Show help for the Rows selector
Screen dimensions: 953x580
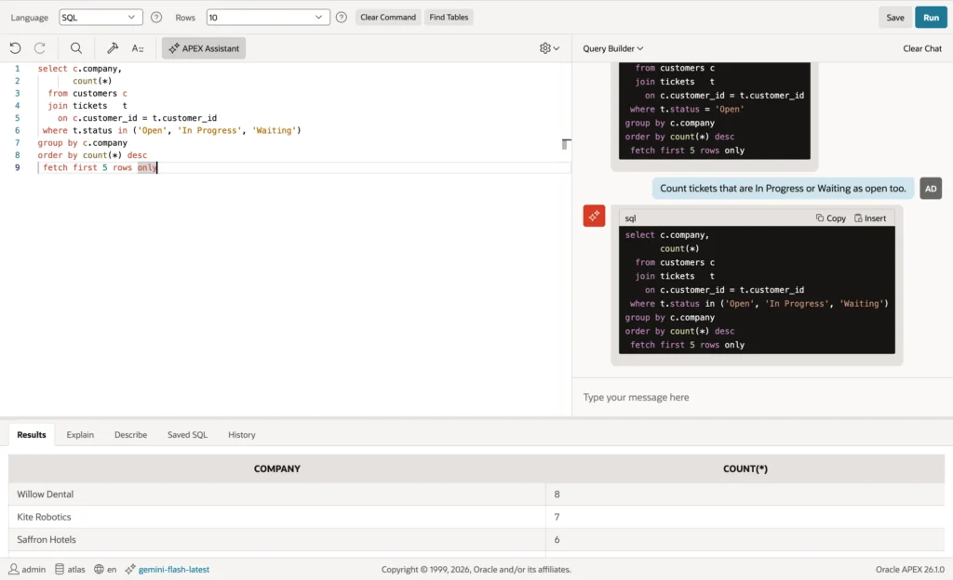click(x=342, y=17)
